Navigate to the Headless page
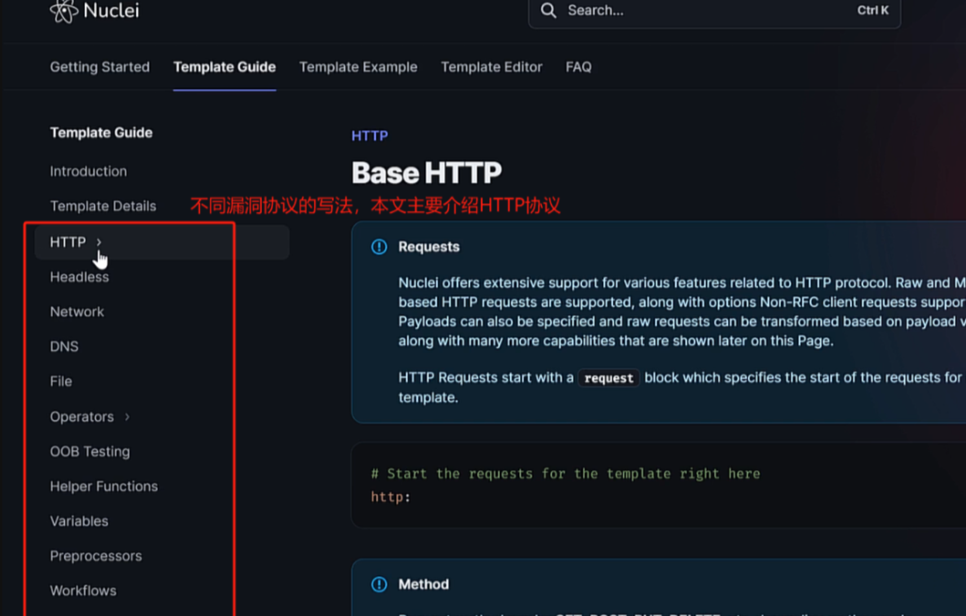Viewport: 966px width, 616px height. (80, 277)
